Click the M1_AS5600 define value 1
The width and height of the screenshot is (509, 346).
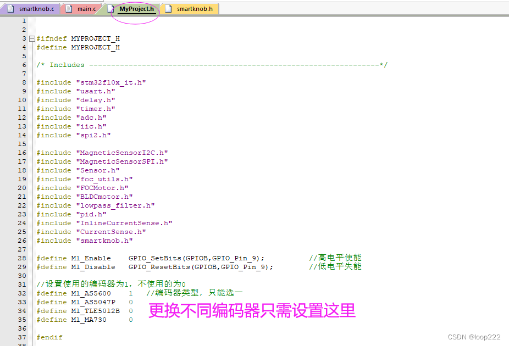130,293
